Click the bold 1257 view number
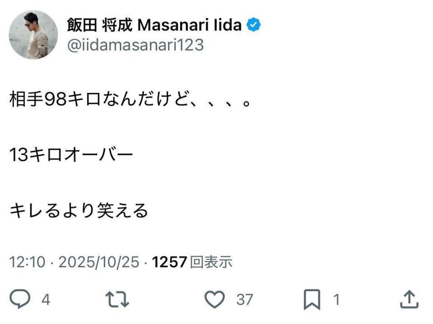Screen dimensions: 433x324 tap(170, 262)
